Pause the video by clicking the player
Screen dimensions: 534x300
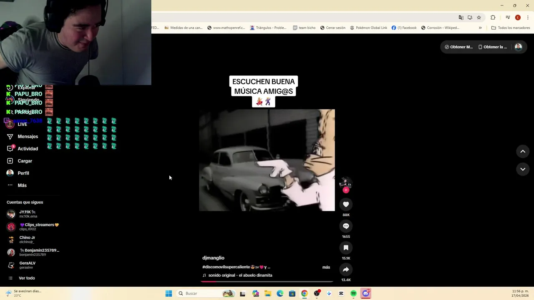267,160
